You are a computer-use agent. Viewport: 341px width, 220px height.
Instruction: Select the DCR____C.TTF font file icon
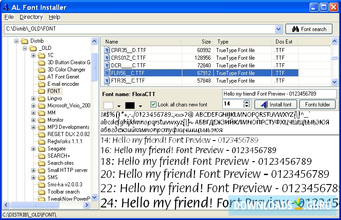107,65
